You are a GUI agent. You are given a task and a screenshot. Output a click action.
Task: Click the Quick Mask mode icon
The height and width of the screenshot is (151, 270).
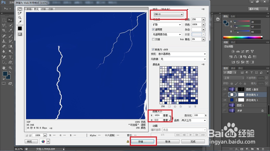coord(4,84)
